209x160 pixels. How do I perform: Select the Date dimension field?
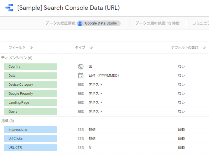31,76
